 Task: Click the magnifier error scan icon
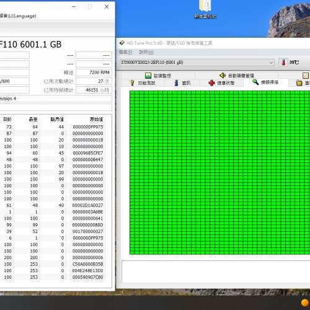(x=255, y=82)
